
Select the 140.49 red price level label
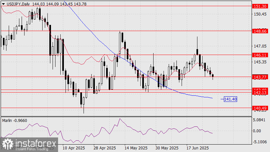260,108
